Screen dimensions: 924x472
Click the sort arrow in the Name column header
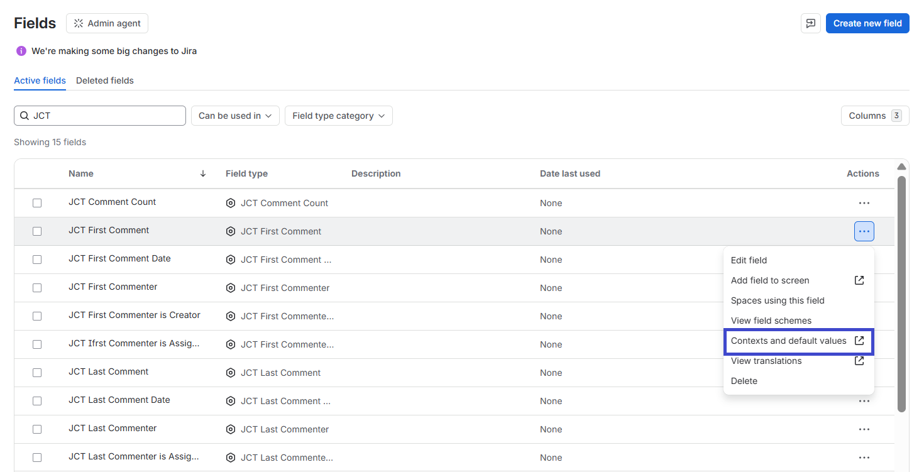(x=203, y=173)
